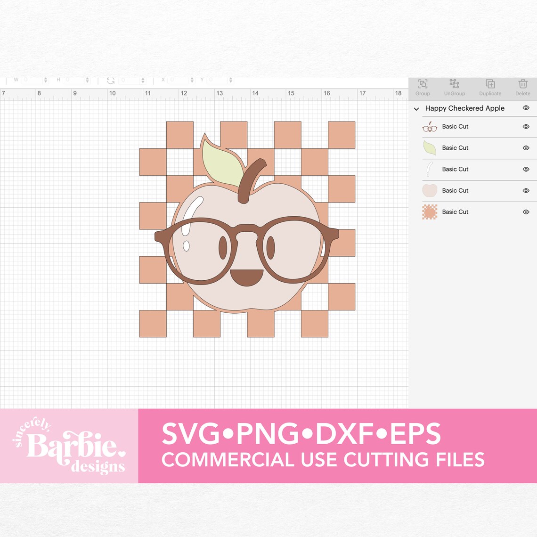Click the Width stepper up arrow
537x537 pixels.
tap(45, 78)
